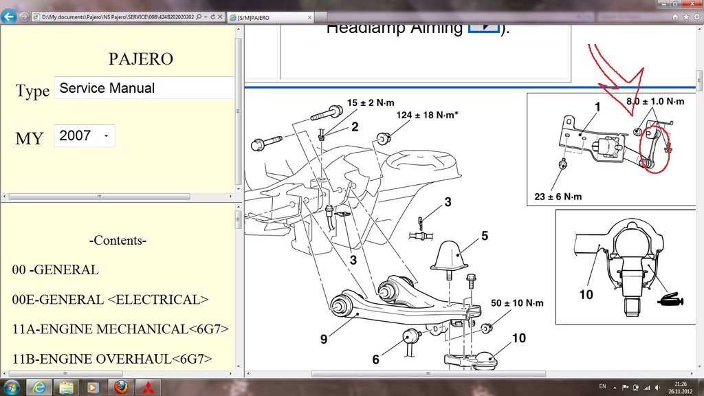Screen dimensions: 704x396
Task: Click part number 5 label in diagram
Action: pyautogui.click(x=485, y=236)
